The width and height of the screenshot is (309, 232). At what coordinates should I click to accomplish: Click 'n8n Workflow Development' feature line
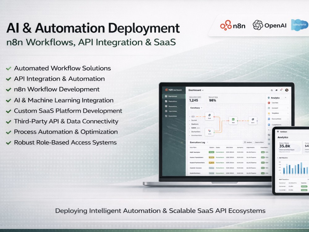[57, 89]
